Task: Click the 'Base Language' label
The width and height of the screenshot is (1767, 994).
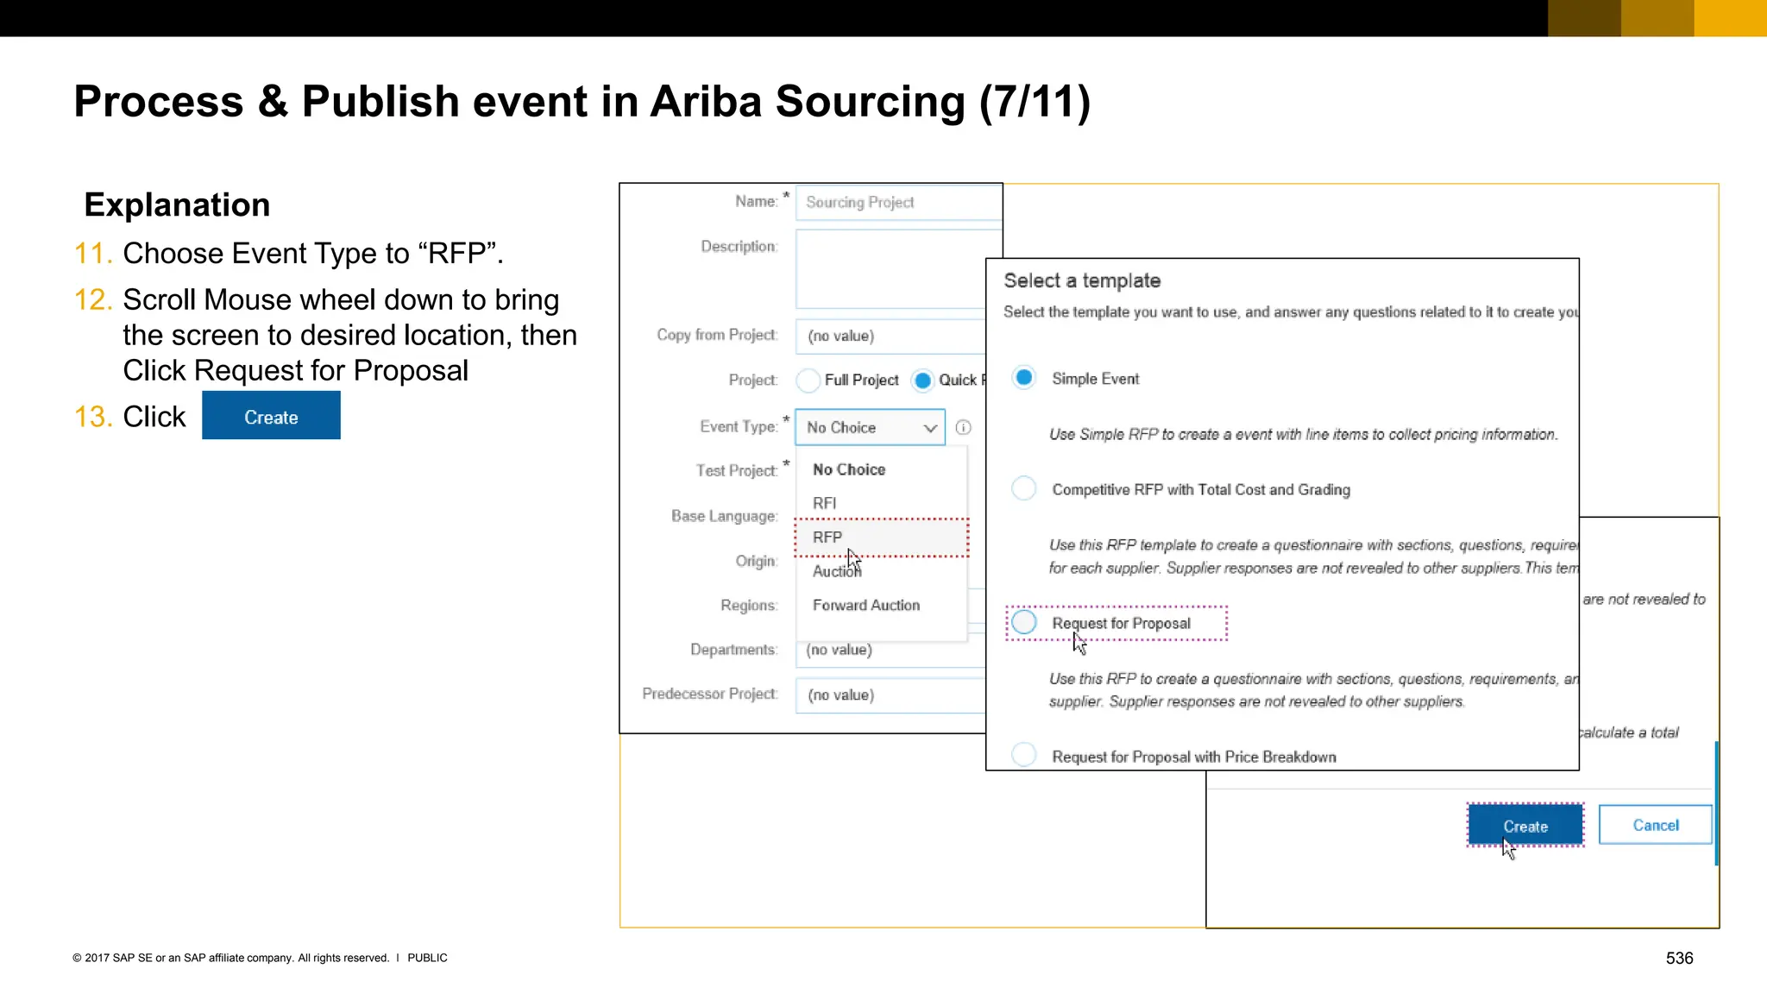Action: tap(724, 516)
